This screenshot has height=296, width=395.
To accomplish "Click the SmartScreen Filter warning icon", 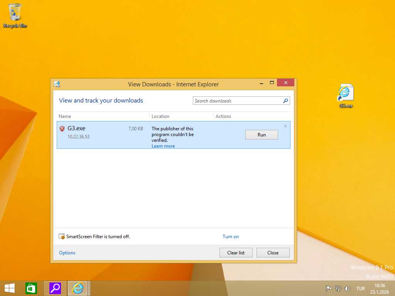I will click(61, 236).
